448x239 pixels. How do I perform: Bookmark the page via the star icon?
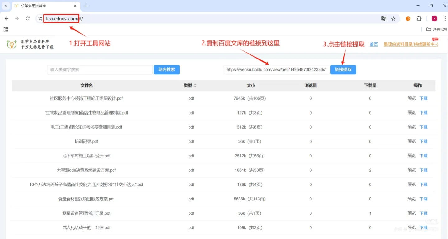394,19
